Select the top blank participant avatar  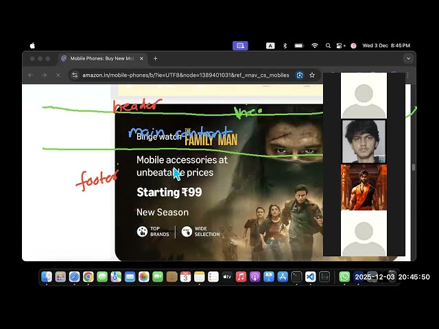[364, 95]
